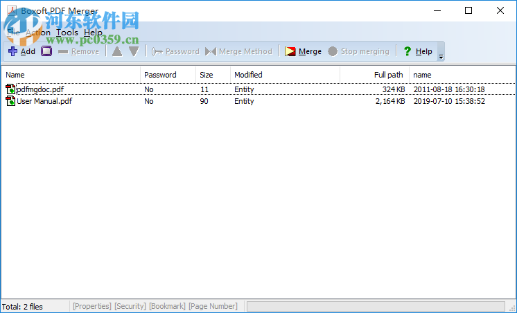Select the pdfmgdoc.pdf file row

pyautogui.click(x=258, y=89)
